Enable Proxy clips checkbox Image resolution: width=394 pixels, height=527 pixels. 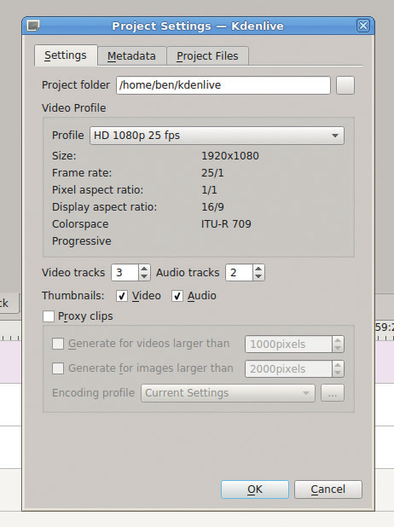coord(49,316)
